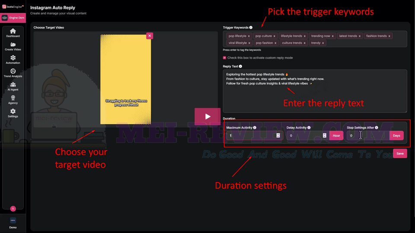
Task: Remove the 'viral lifestyle' keyword tag
Action: pyautogui.click(x=249, y=43)
